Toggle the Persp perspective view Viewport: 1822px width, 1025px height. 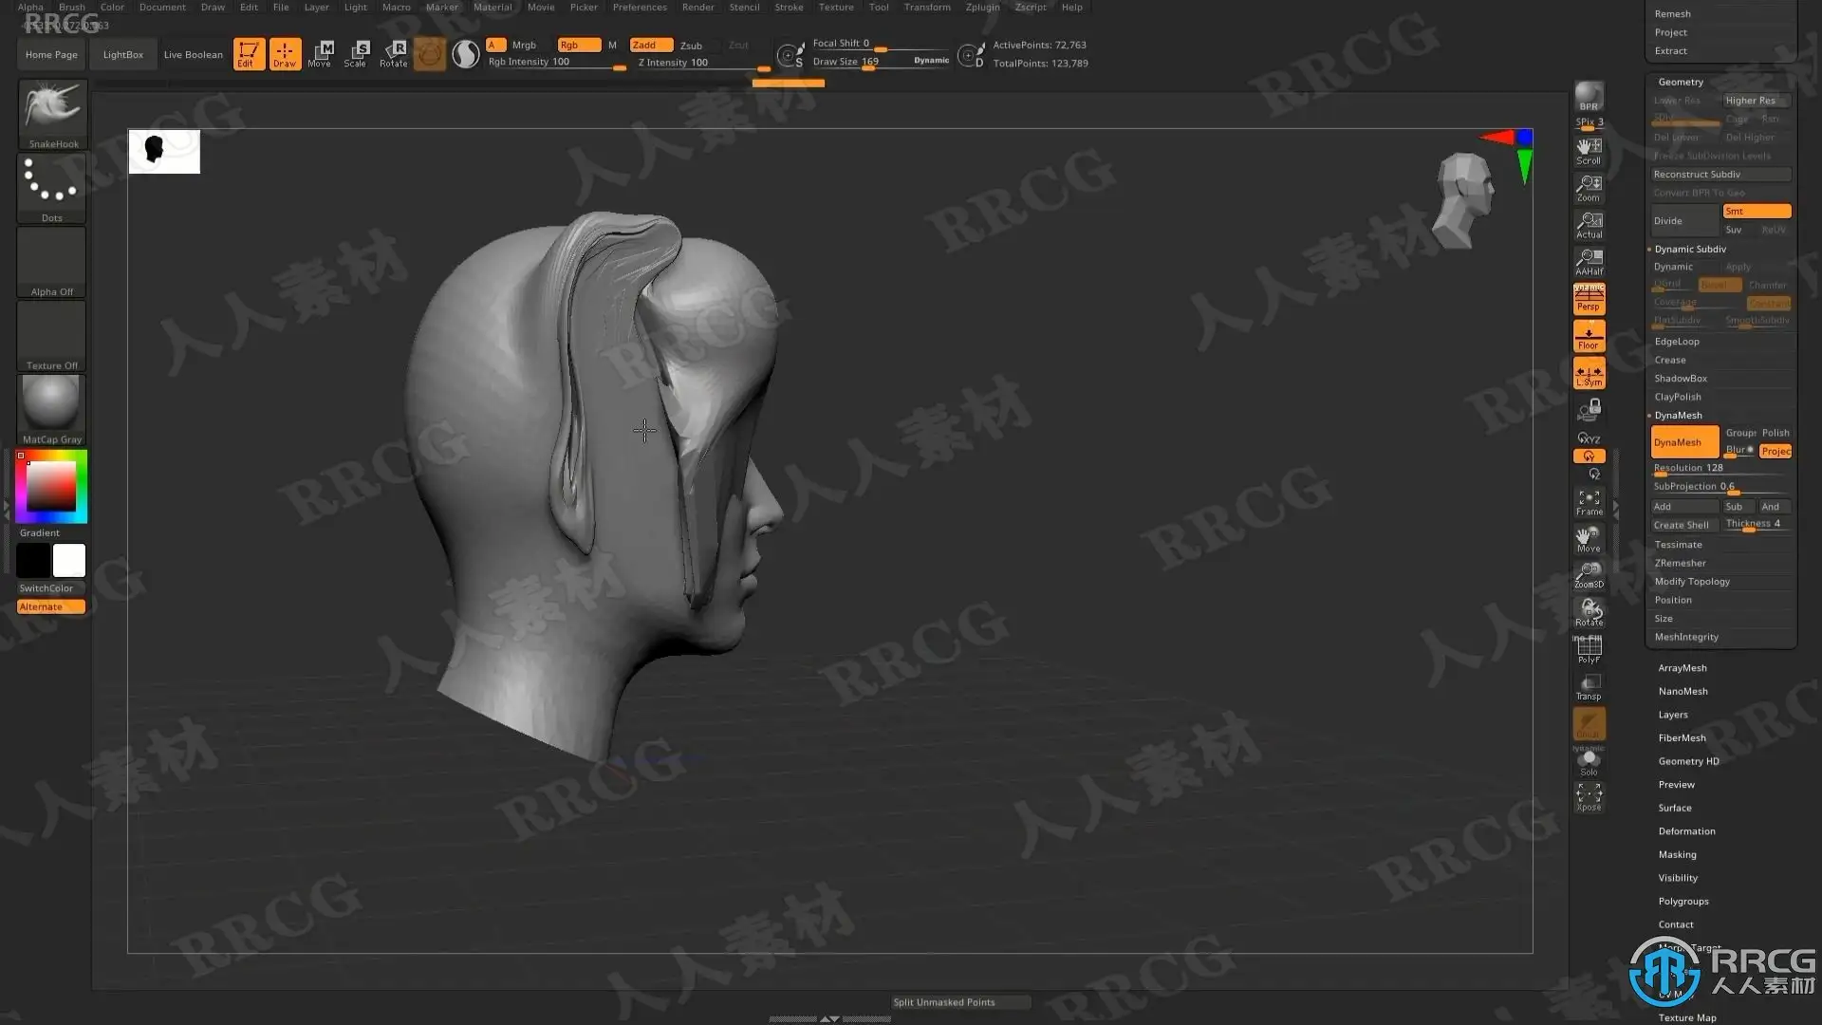[x=1589, y=299]
